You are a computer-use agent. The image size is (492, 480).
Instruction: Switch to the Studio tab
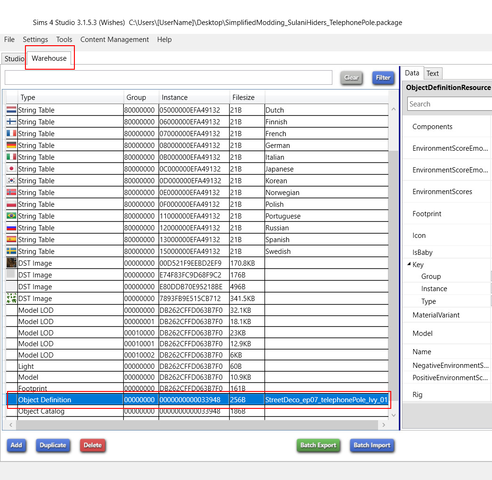click(x=14, y=59)
